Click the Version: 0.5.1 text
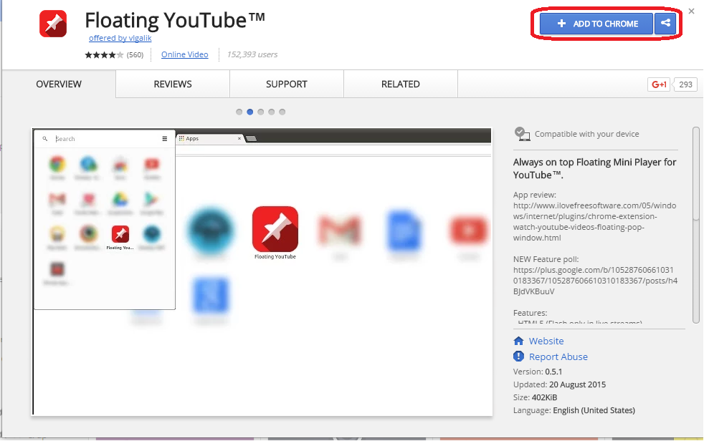This screenshot has height=441, width=704. [538, 372]
